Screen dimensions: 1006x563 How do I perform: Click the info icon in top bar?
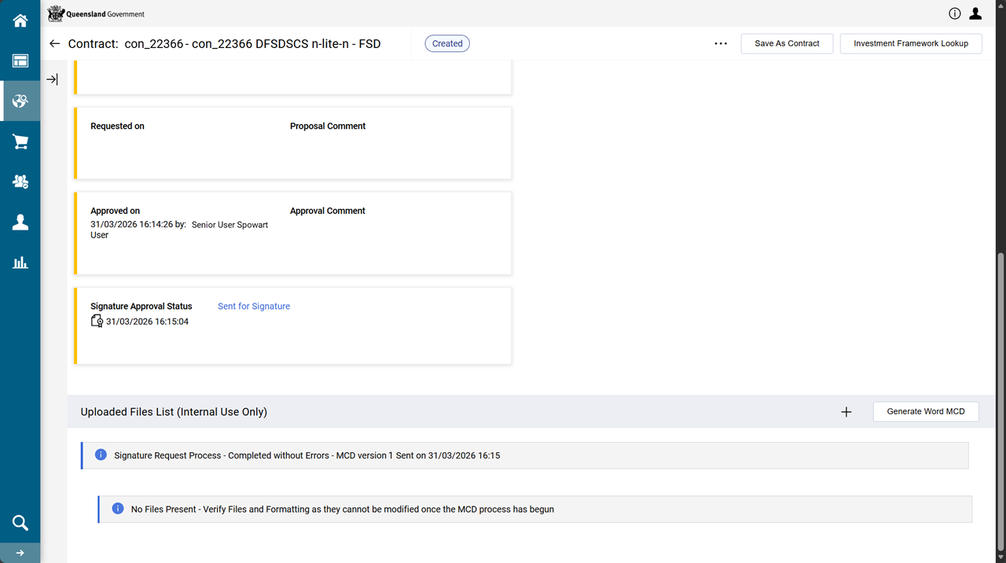955,13
